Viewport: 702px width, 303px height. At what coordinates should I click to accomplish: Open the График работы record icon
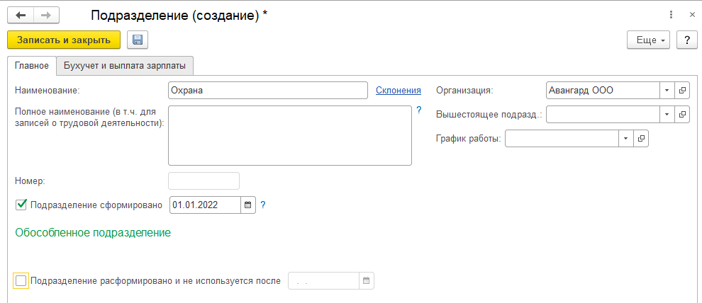(641, 138)
